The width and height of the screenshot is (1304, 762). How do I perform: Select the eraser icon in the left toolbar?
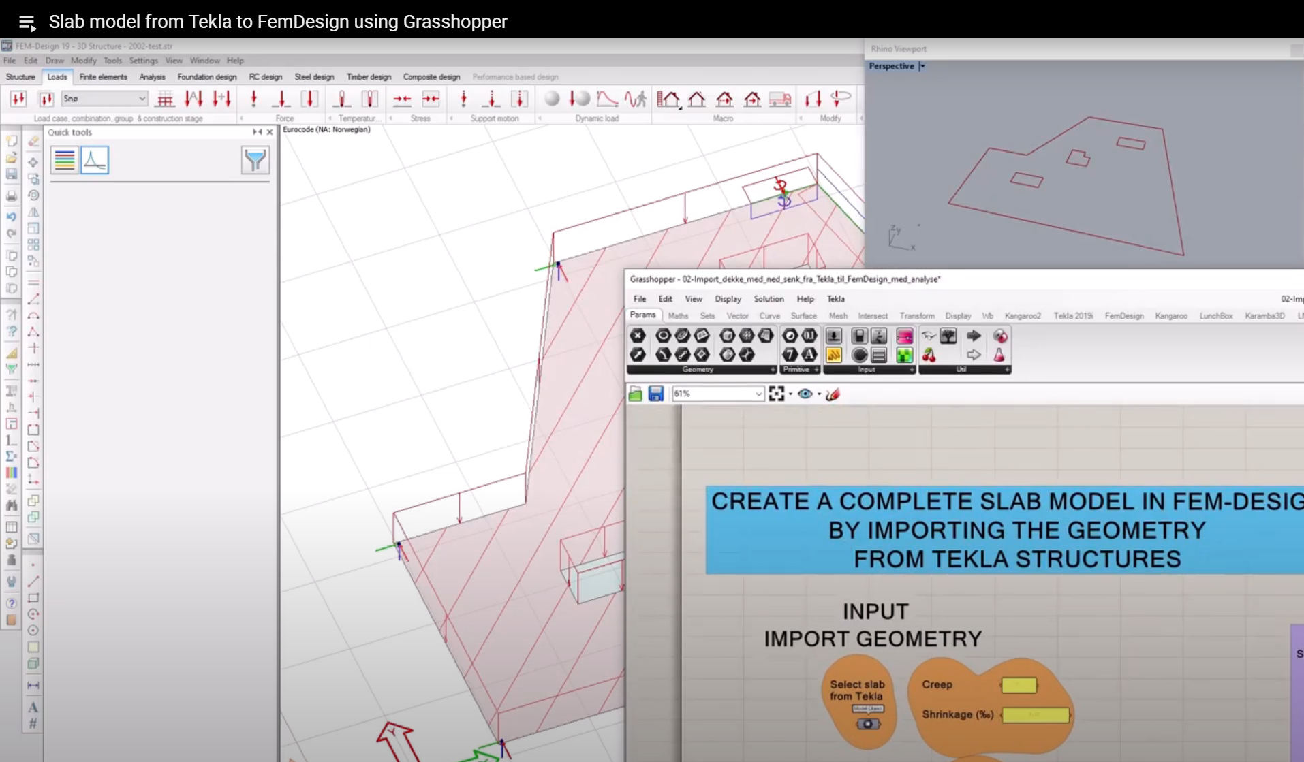[x=33, y=141]
